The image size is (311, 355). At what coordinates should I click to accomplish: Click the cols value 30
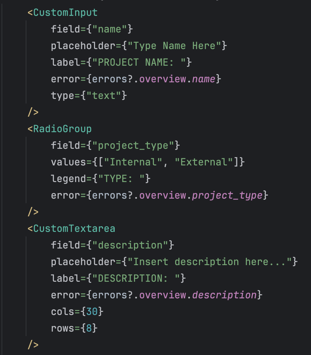92,312
